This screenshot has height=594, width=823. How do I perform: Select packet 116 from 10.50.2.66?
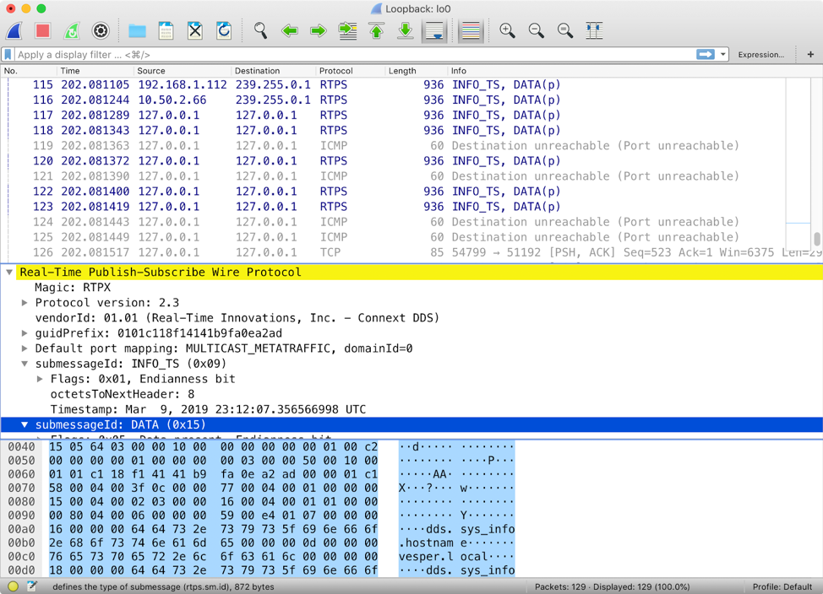[393, 100]
